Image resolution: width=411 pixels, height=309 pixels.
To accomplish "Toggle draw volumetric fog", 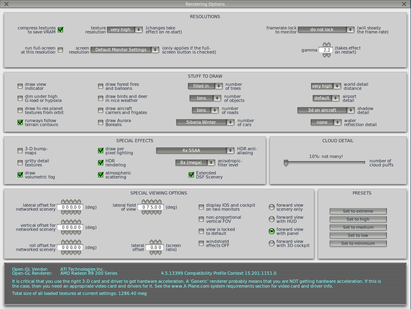I will pyautogui.click(x=20, y=175).
